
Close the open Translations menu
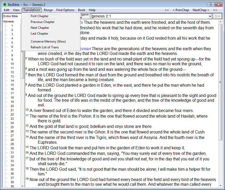point(32,10)
